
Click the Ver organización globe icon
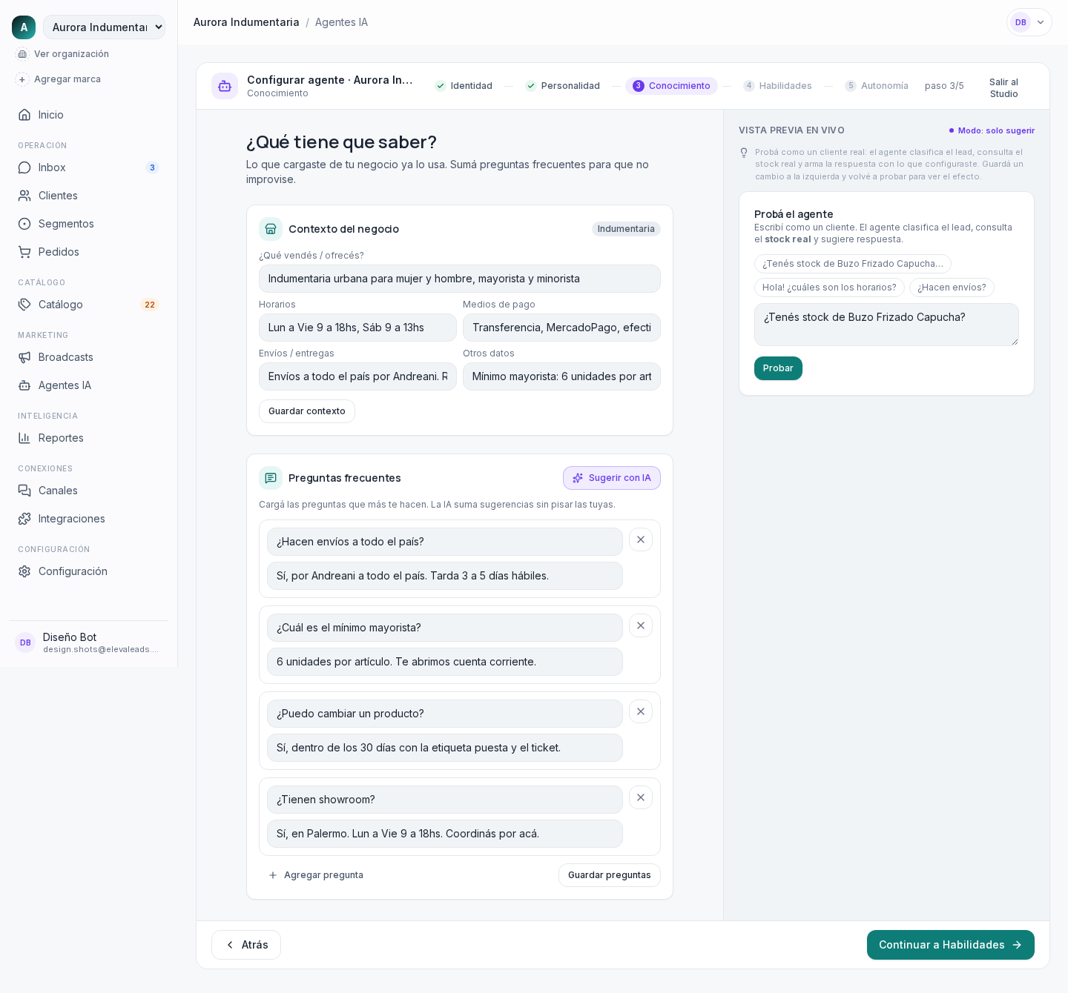(x=22, y=54)
